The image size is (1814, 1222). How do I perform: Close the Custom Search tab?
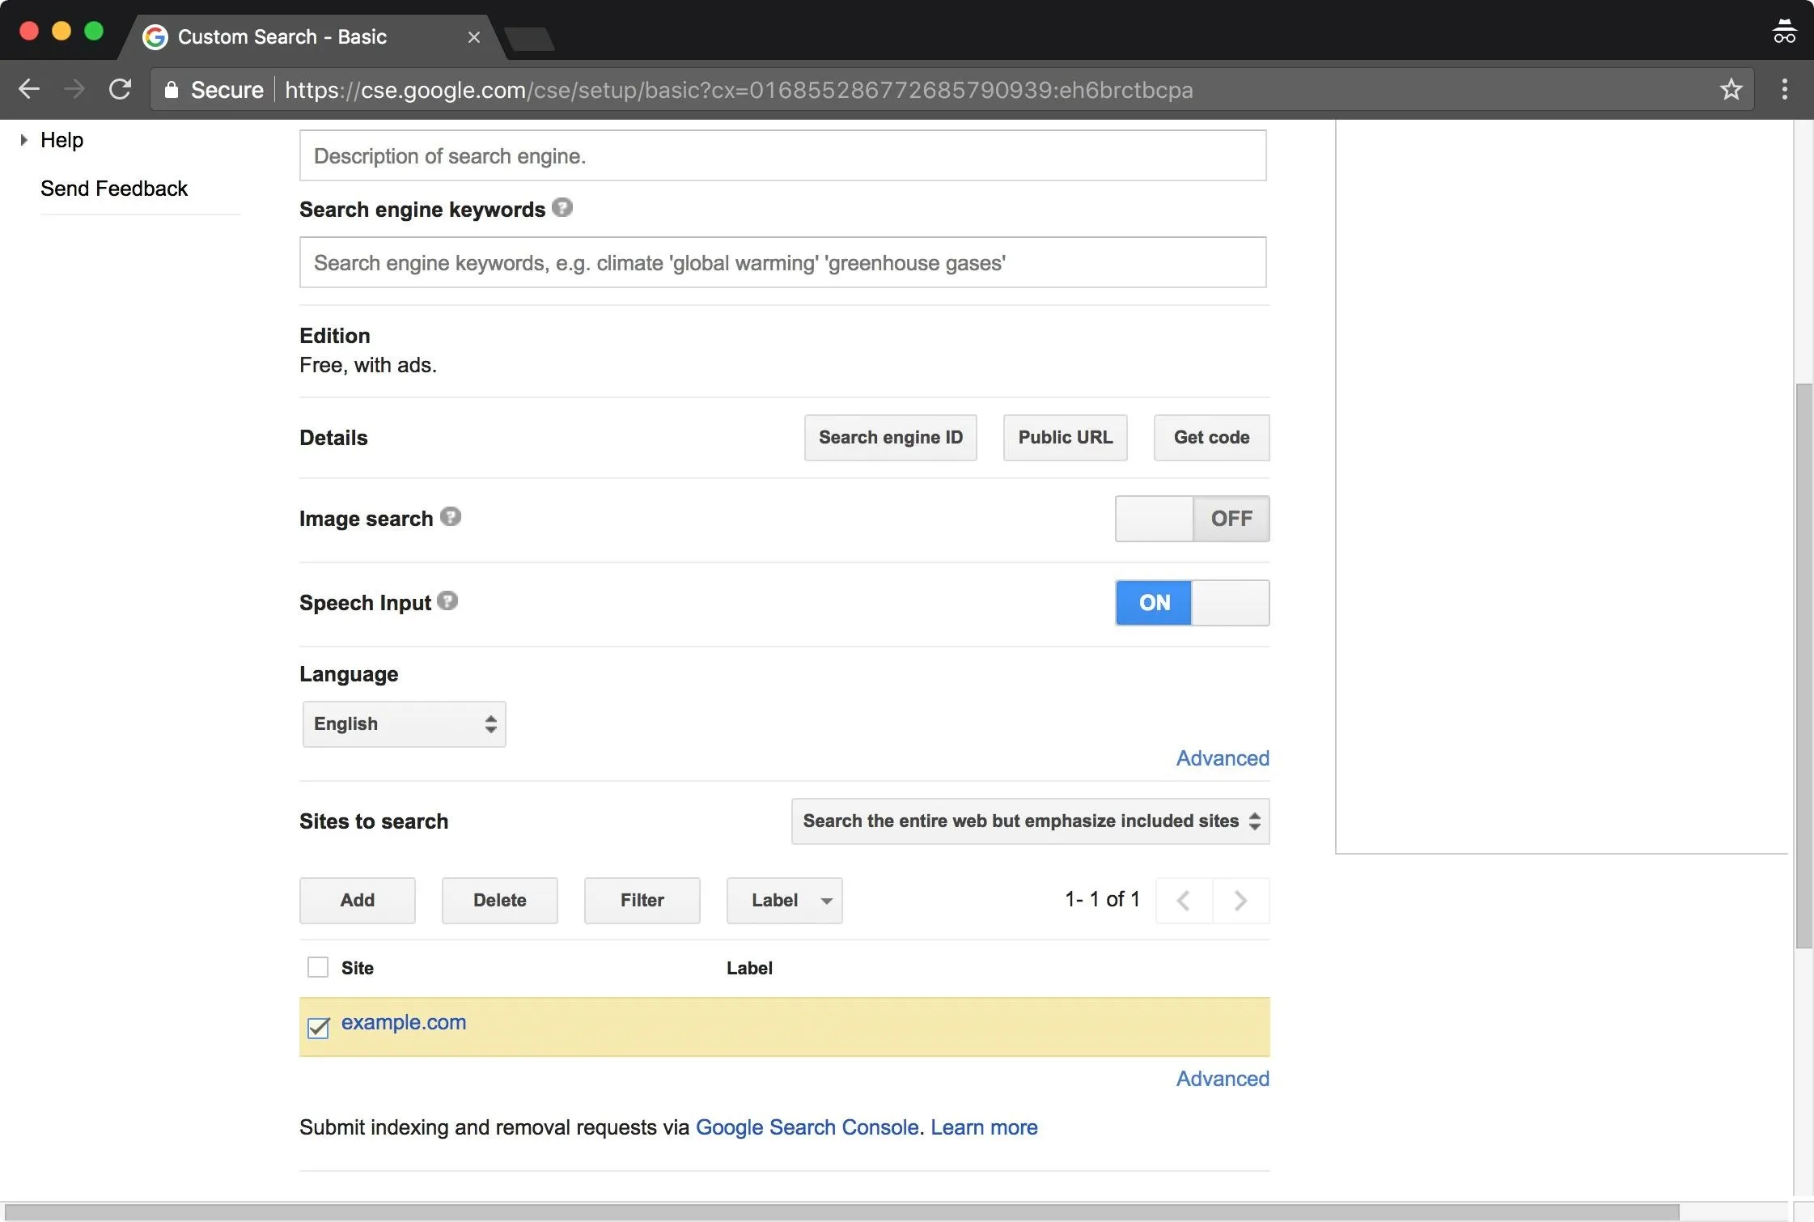[x=474, y=37]
